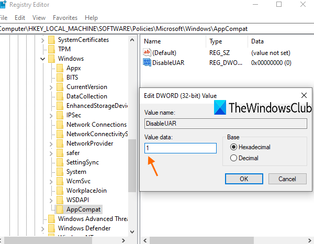314x244 pixels.
Task: Click the AppCompat folder icon
Action: click(x=60, y=209)
